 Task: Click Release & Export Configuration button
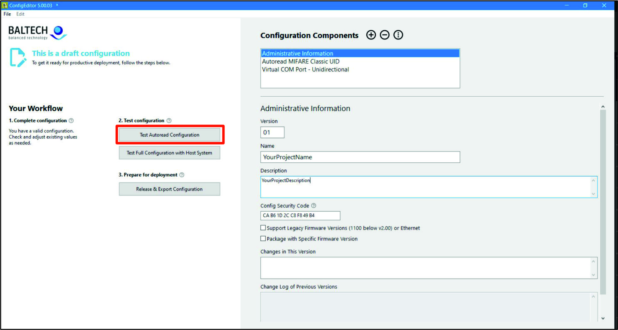tap(170, 189)
